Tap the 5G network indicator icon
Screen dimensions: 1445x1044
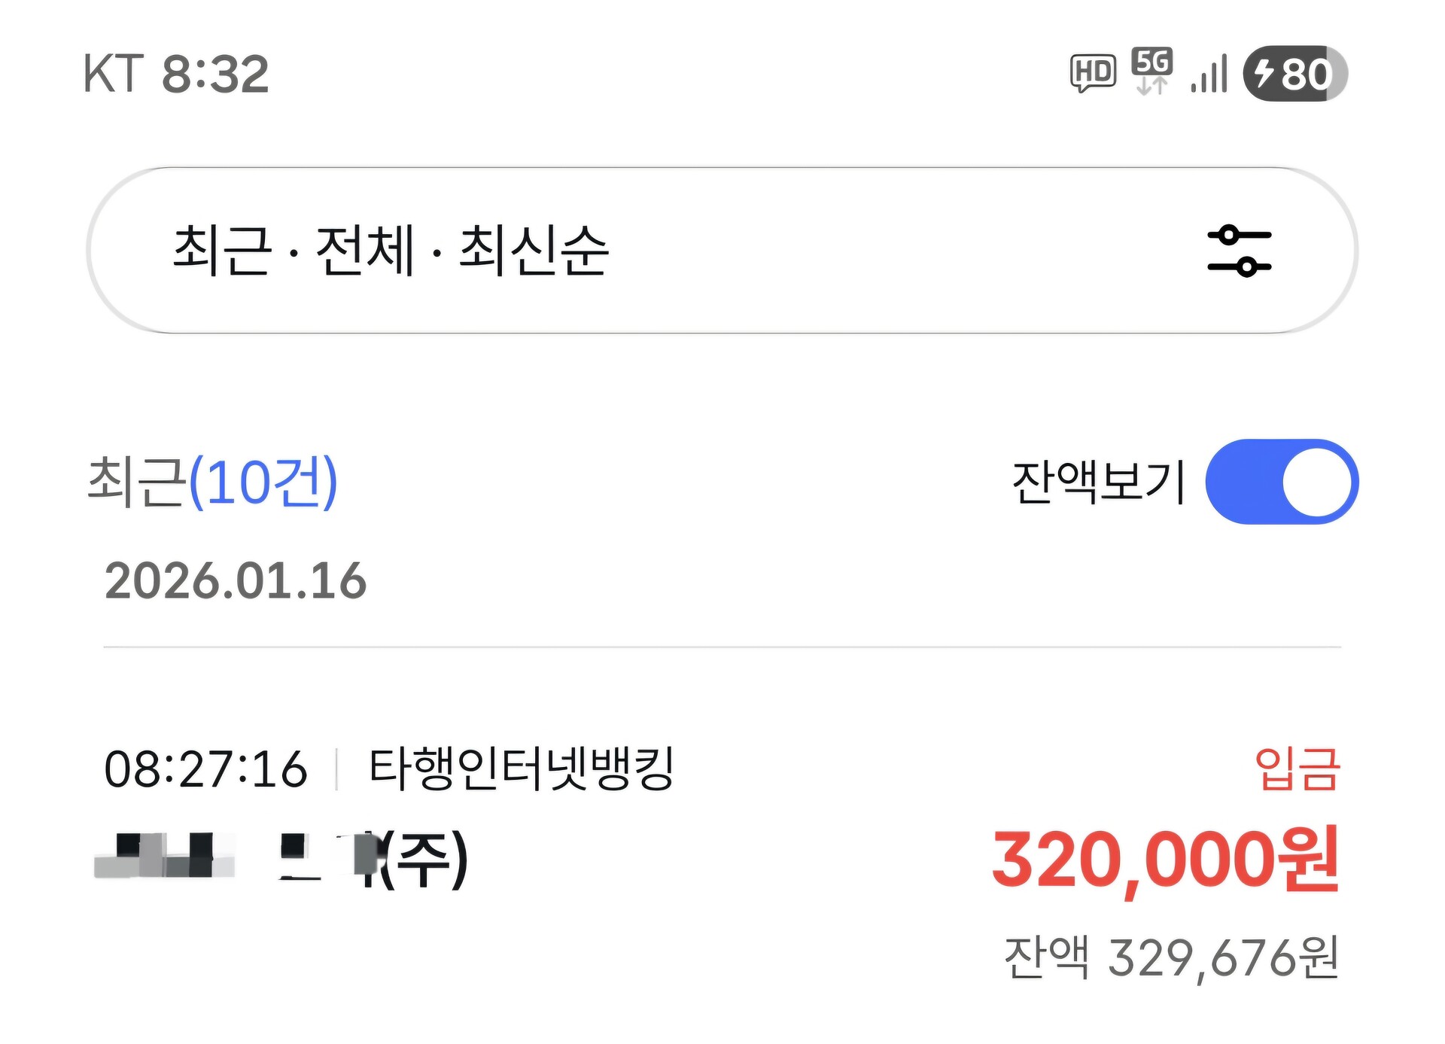pyautogui.click(x=1152, y=72)
